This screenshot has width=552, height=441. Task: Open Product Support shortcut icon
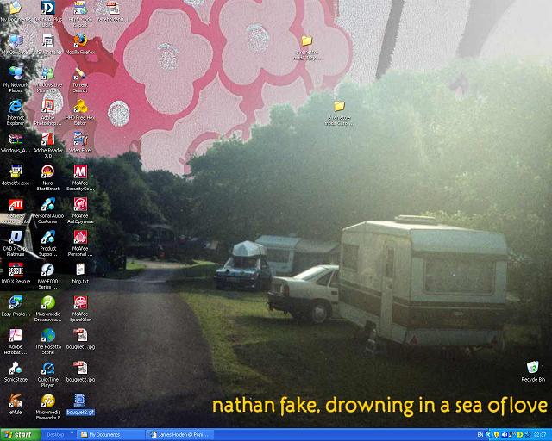(x=48, y=243)
